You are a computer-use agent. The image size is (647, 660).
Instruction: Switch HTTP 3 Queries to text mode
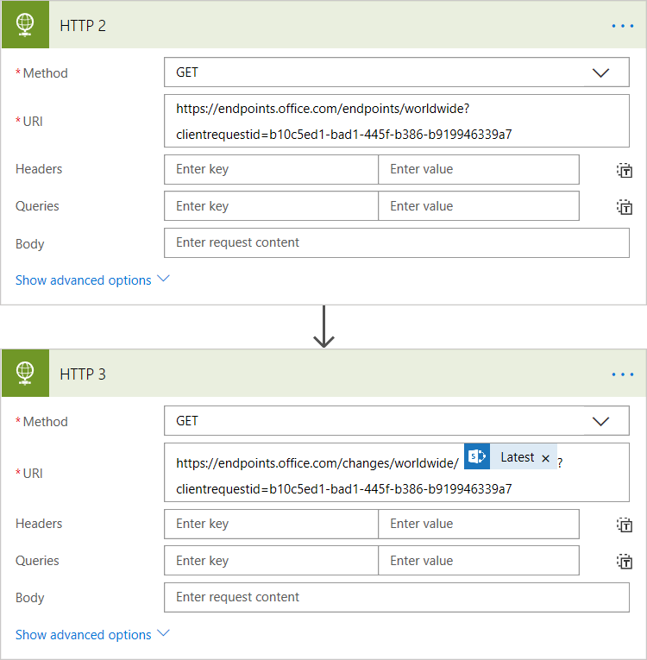point(625,562)
